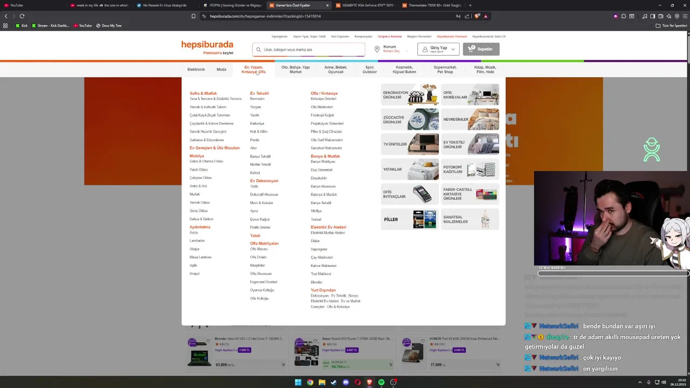Viewport: 690px width, 388px height.
Task: Switch to Thermaltake 750W browser tab
Action: coord(431,5)
